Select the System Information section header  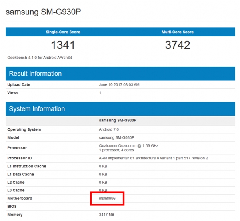[37, 109]
